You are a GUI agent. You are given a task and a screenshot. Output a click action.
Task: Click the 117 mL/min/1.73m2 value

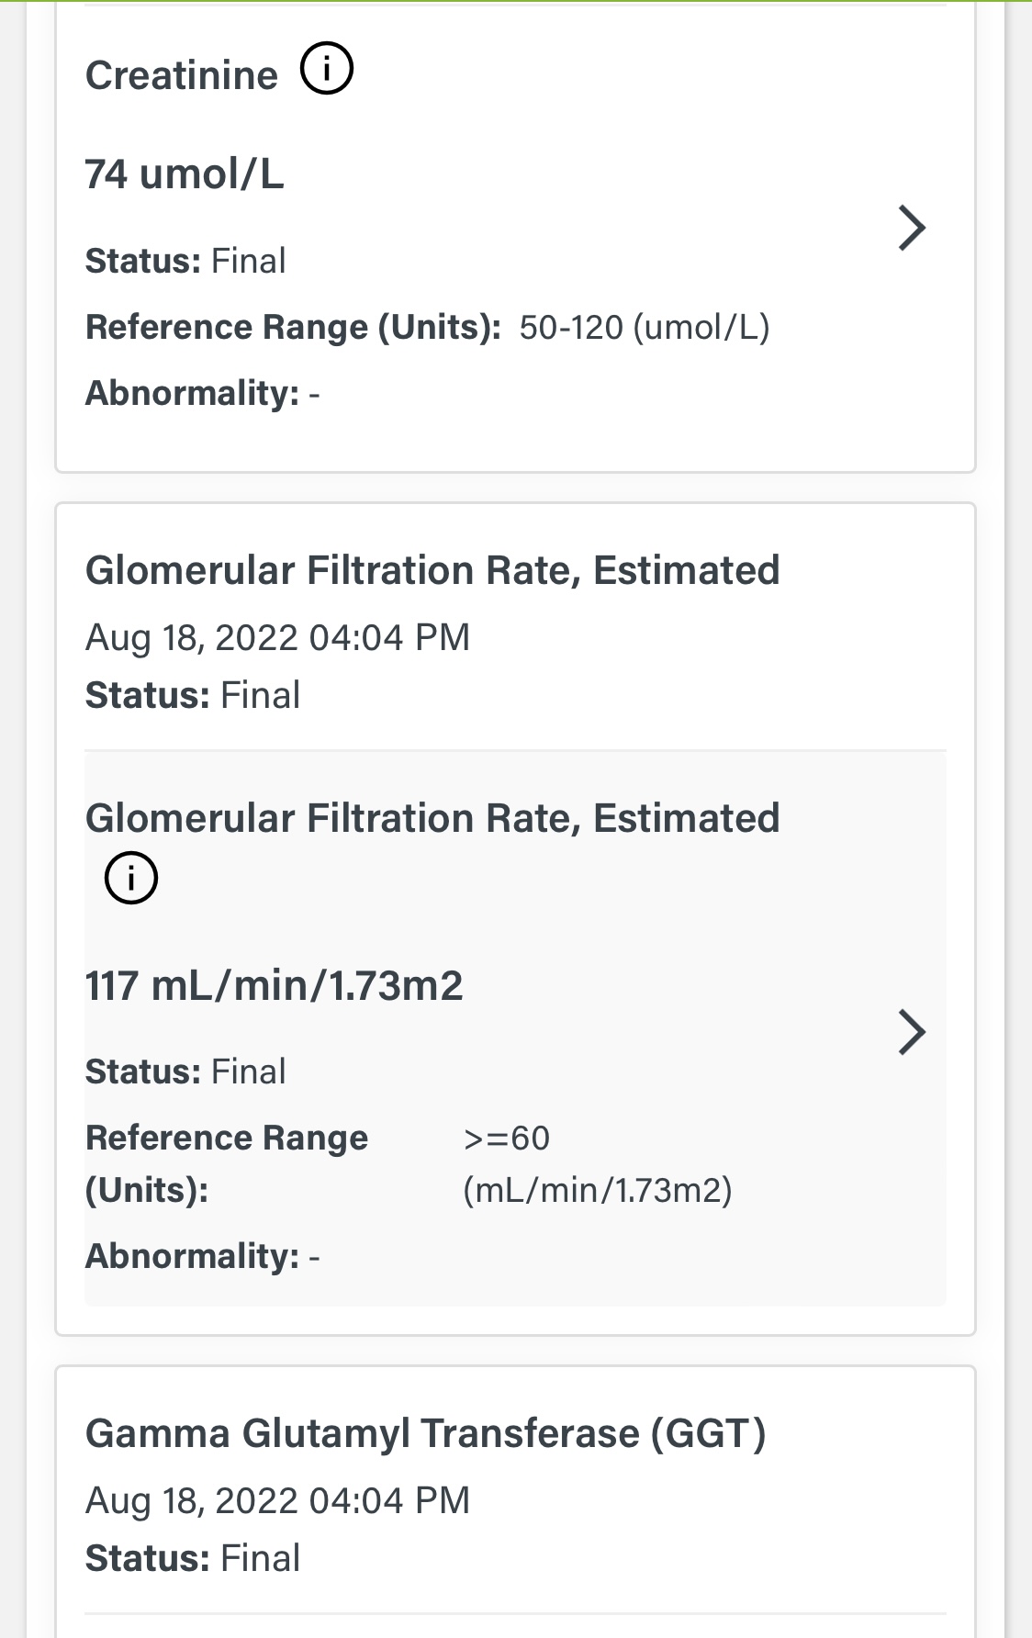tap(274, 985)
